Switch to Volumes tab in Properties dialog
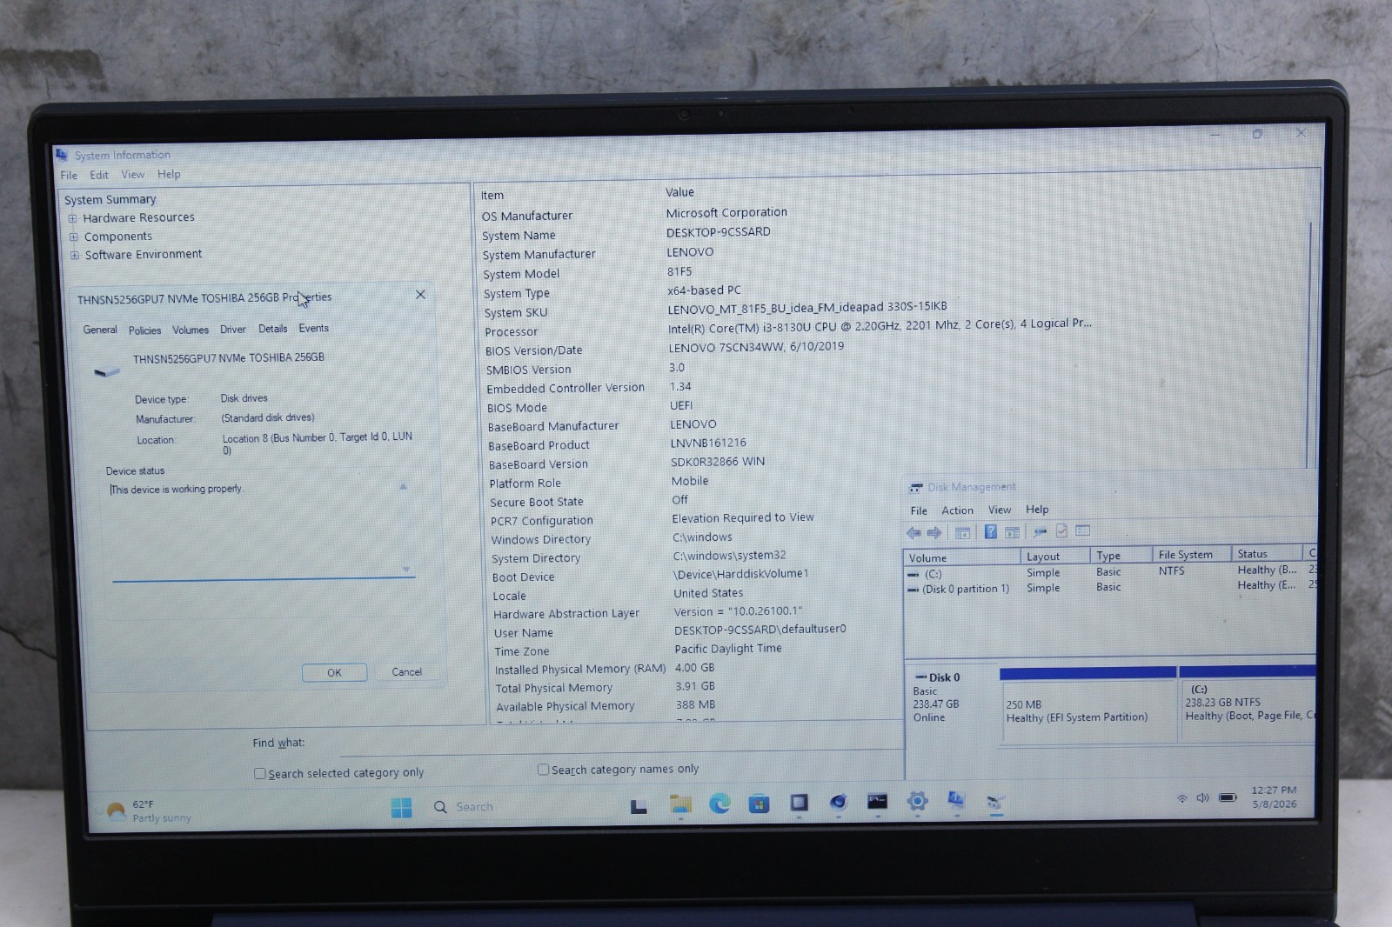The width and height of the screenshot is (1392, 927). tap(191, 330)
